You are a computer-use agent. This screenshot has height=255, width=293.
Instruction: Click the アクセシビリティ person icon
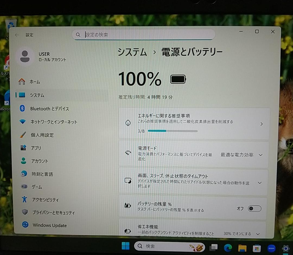coord(24,200)
